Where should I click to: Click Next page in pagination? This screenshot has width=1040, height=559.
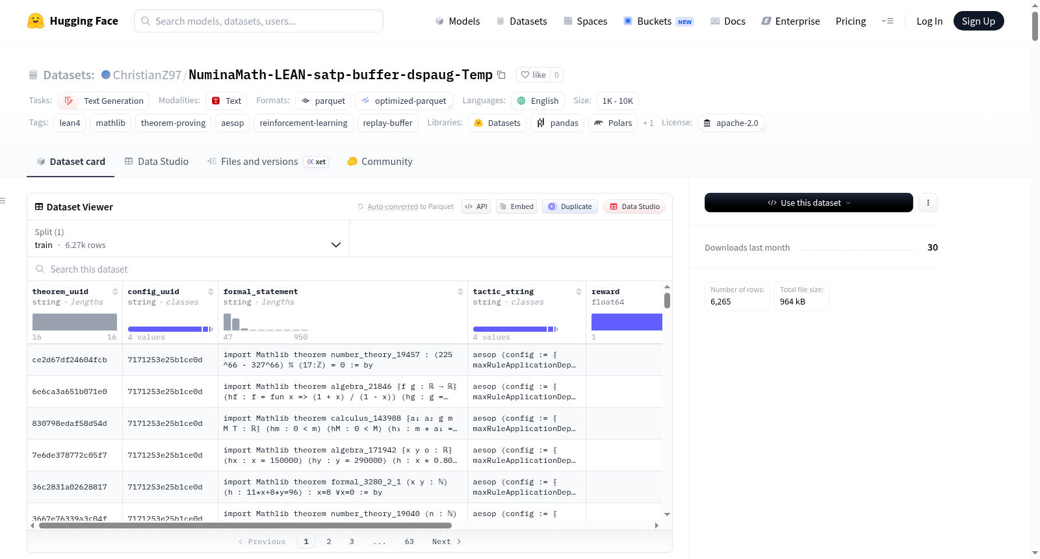(447, 541)
